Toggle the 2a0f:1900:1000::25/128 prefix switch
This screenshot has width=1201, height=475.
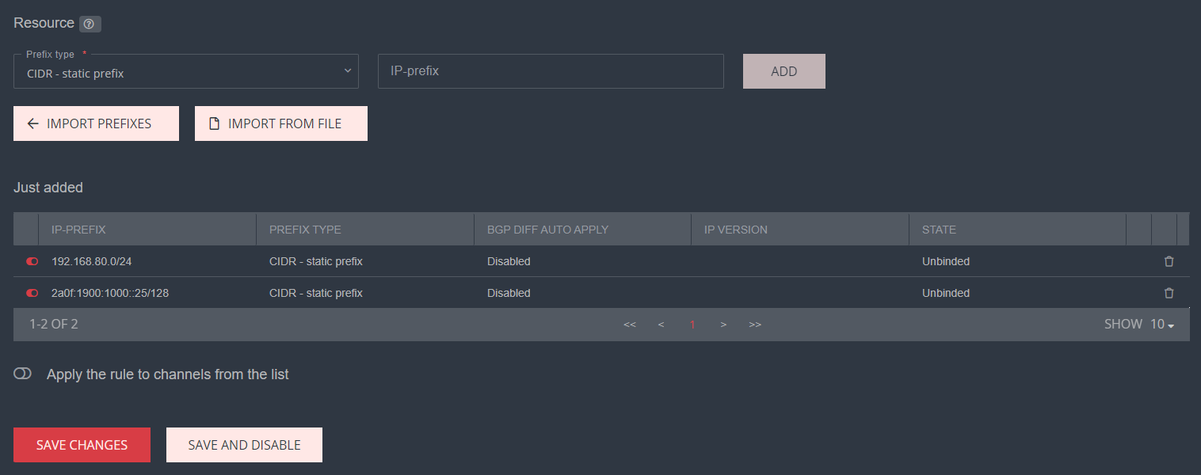point(32,293)
